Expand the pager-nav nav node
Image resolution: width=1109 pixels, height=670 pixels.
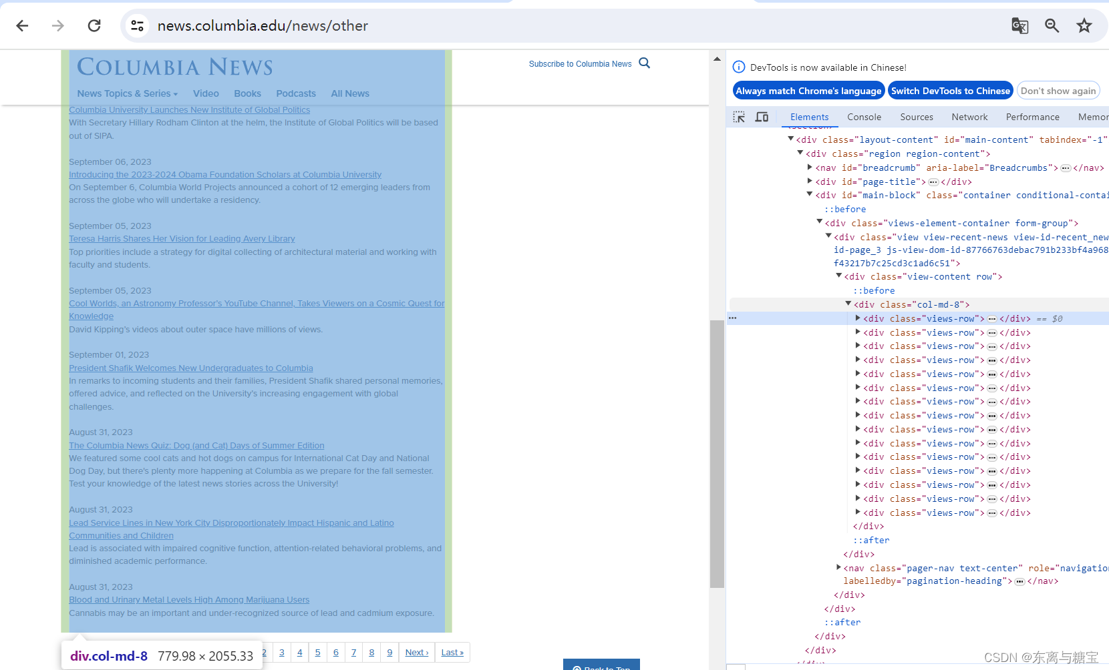click(838, 567)
